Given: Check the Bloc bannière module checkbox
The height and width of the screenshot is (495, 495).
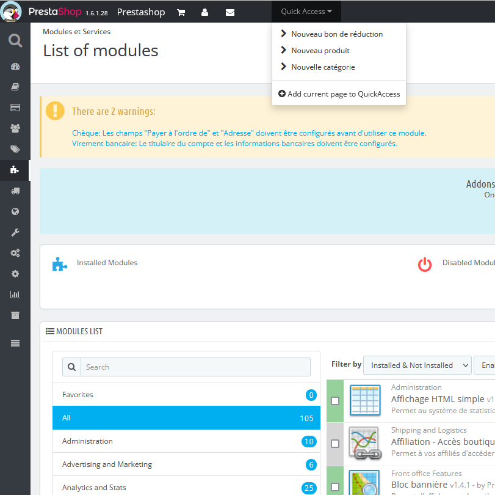Looking at the screenshot, I should (335, 487).
